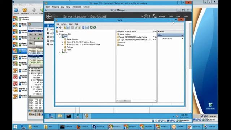Open Файл menu in the VirtualBox VM window
Viewport: 231px width, 130px height.
click(48, 7)
